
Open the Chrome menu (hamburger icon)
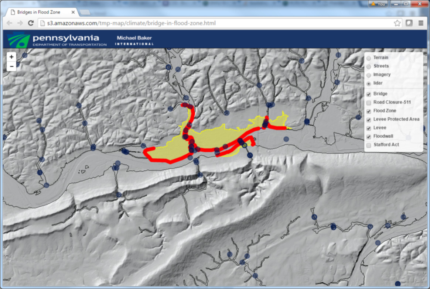pos(421,23)
